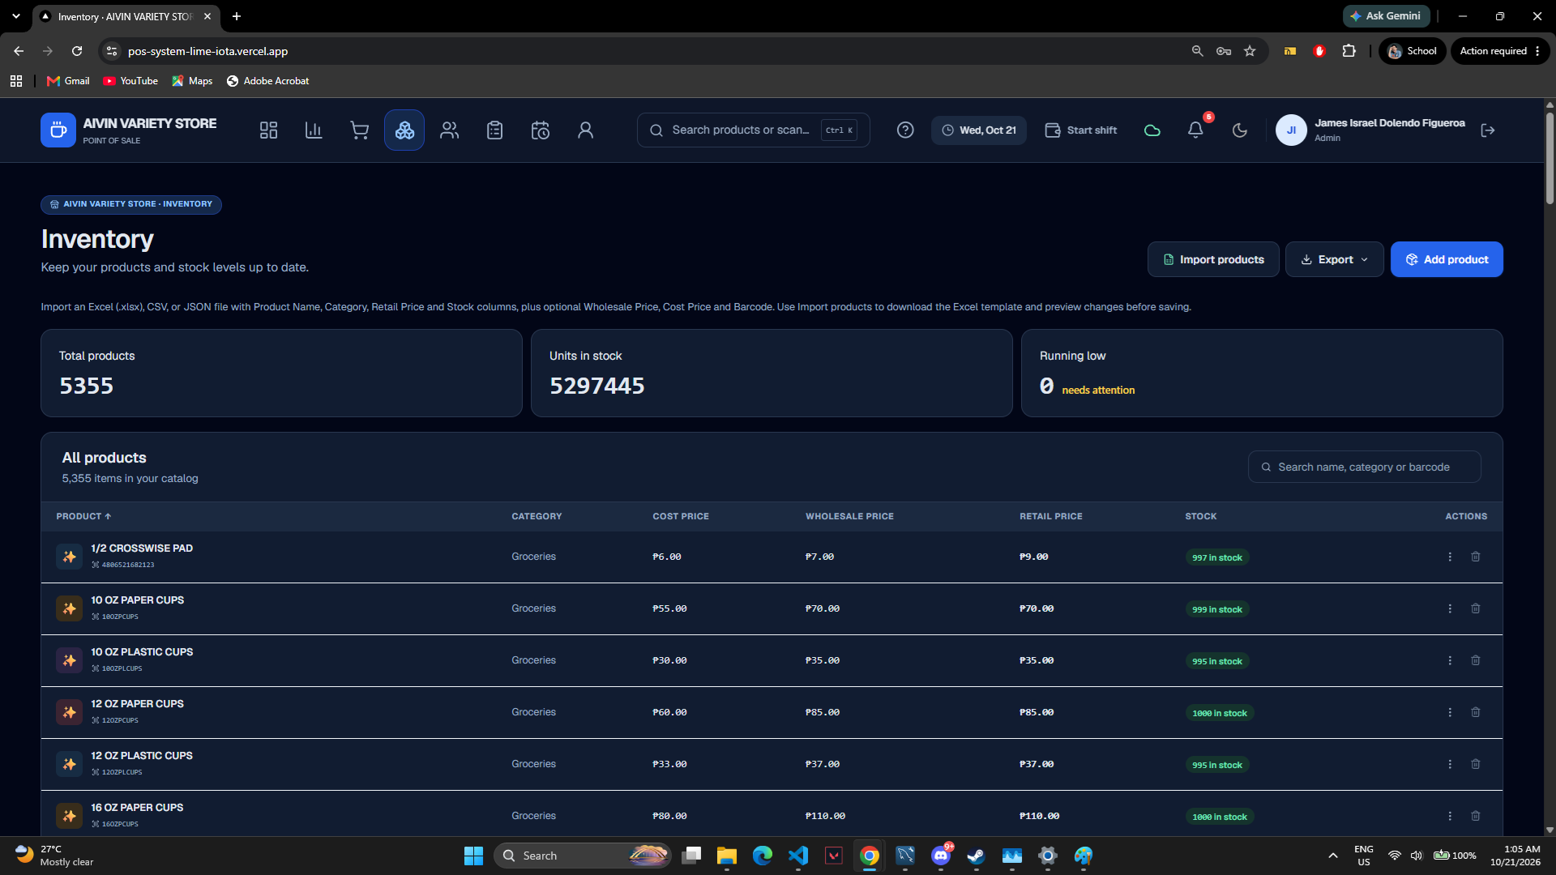The width and height of the screenshot is (1556, 875).
Task: Open the clipboard orders icon
Action: pos(495,130)
